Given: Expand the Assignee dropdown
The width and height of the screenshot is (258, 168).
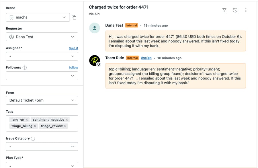Looking at the screenshot, I should (42, 56).
